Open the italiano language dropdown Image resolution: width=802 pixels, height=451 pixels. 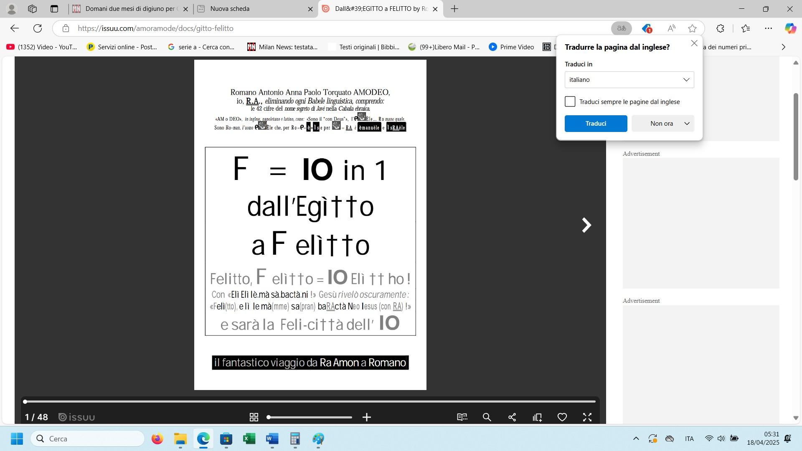[629, 80]
